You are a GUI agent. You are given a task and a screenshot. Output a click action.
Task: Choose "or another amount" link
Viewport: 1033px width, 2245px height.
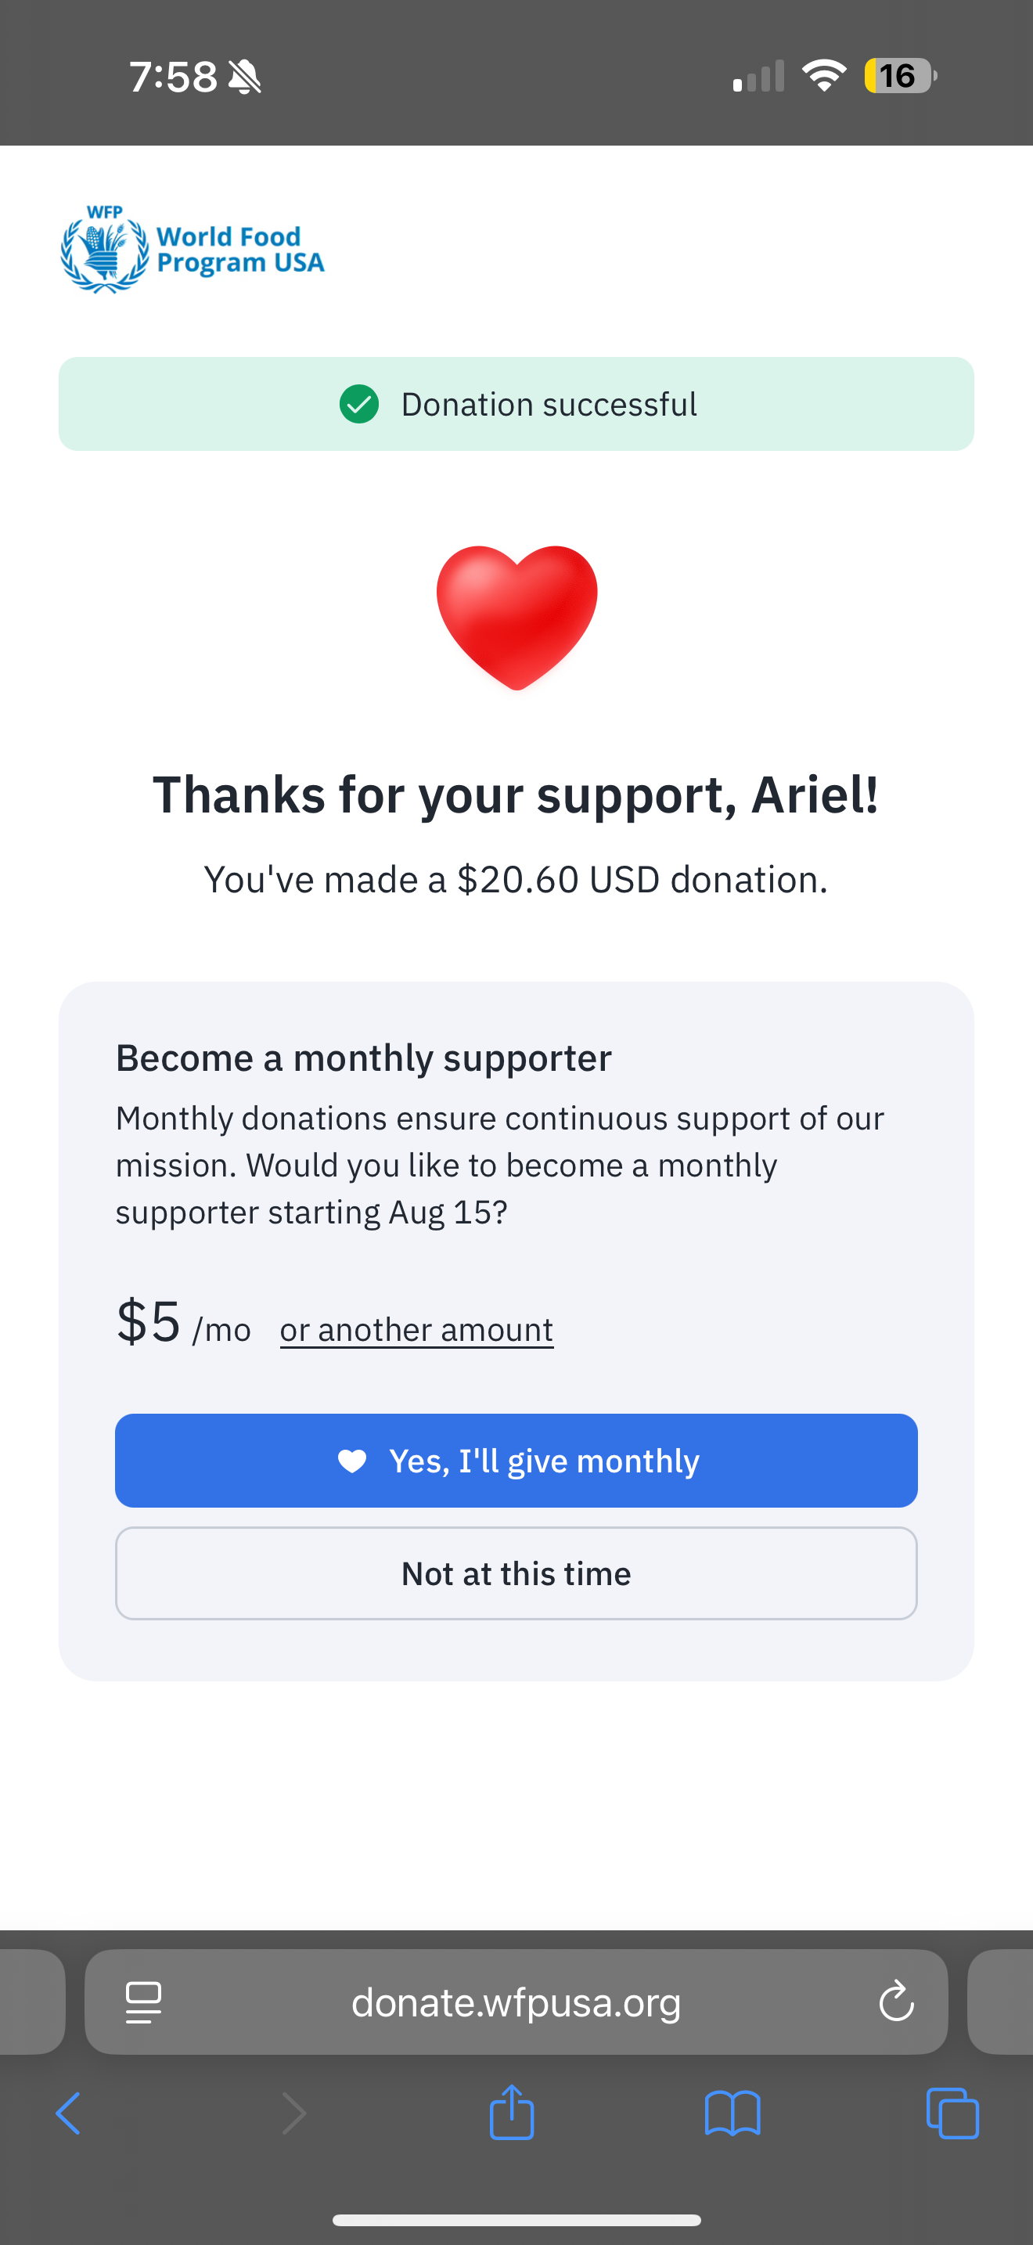tap(416, 1330)
